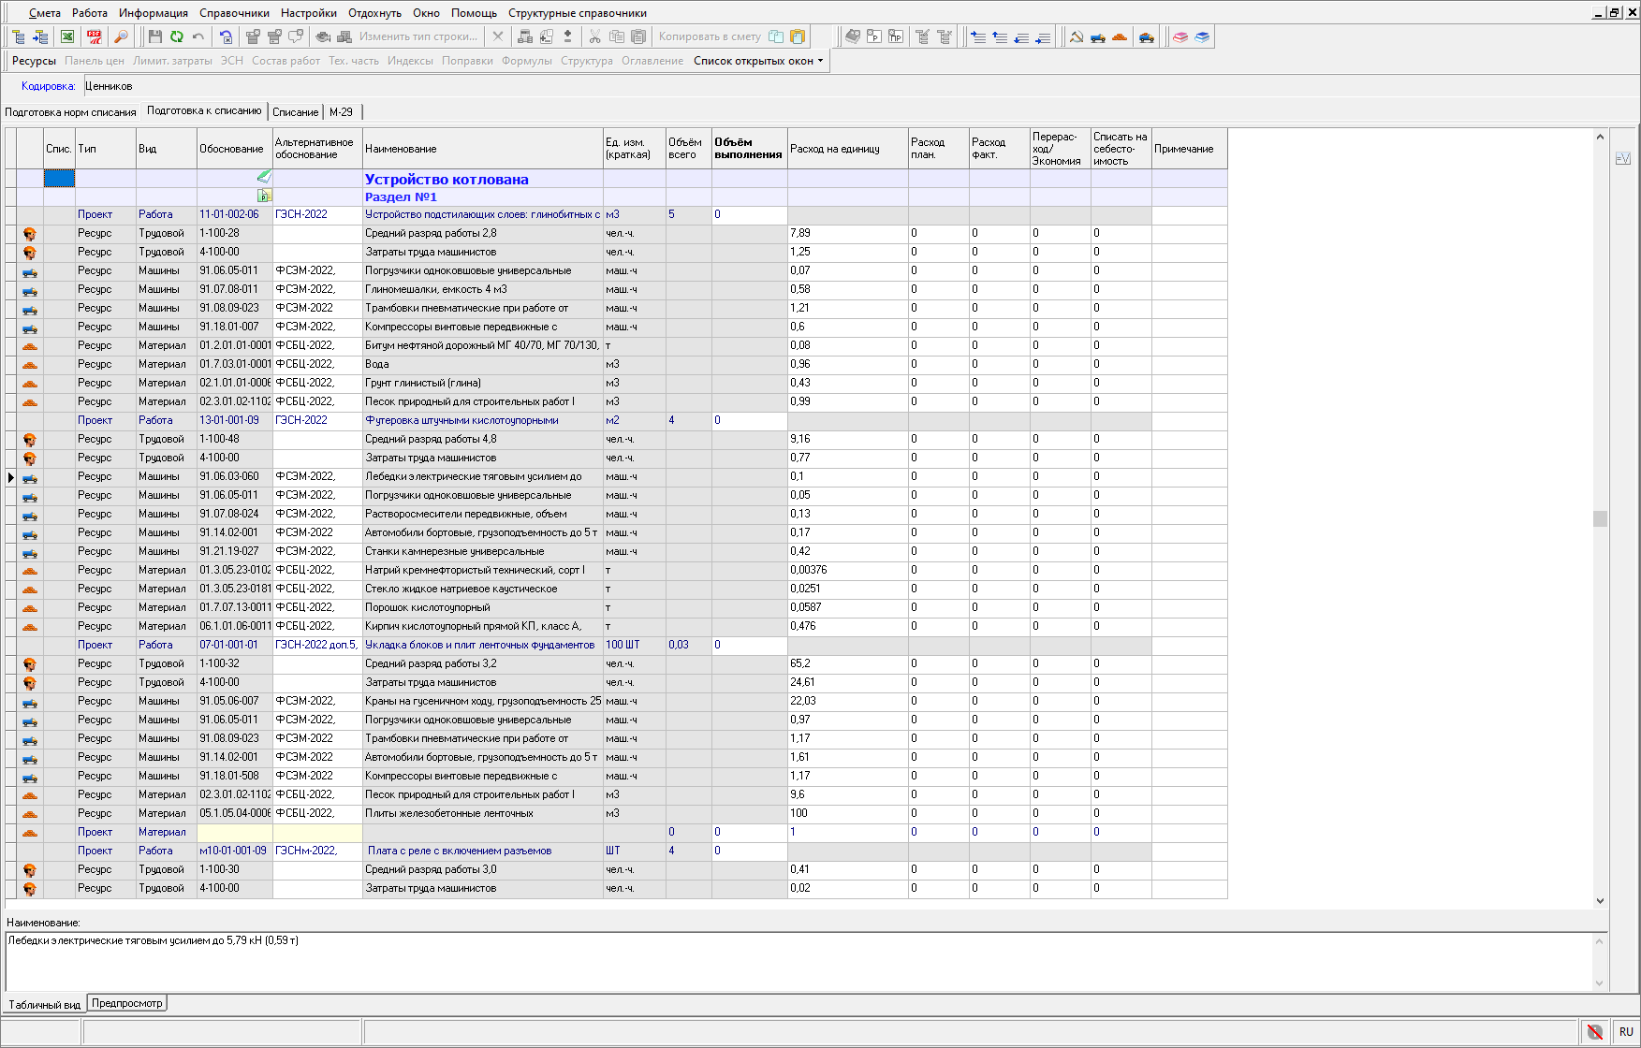Save using the floppy disk icon
The height and width of the screenshot is (1048, 1641).
click(155, 36)
